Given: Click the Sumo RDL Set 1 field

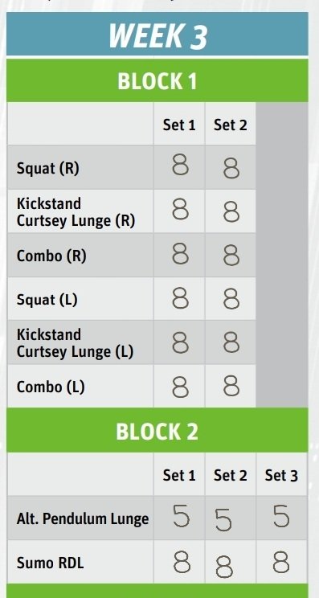Looking at the screenshot, I should click(179, 562).
